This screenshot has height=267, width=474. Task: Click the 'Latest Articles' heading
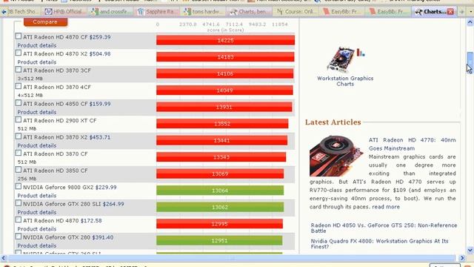coord(333,122)
